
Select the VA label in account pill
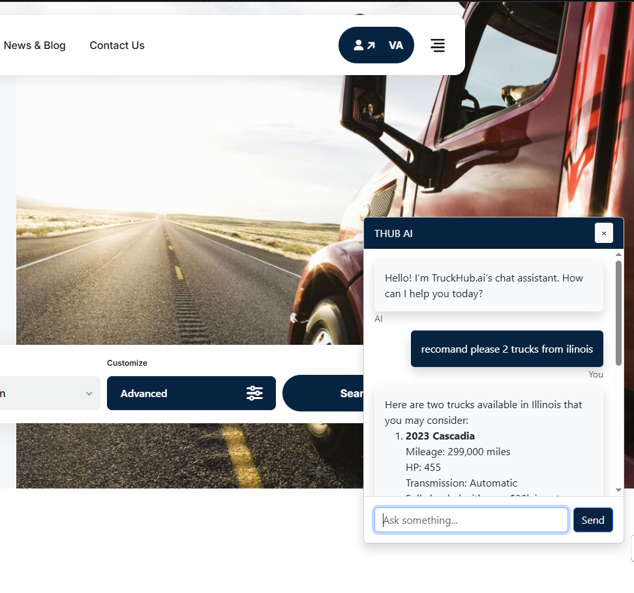pyautogui.click(x=396, y=45)
